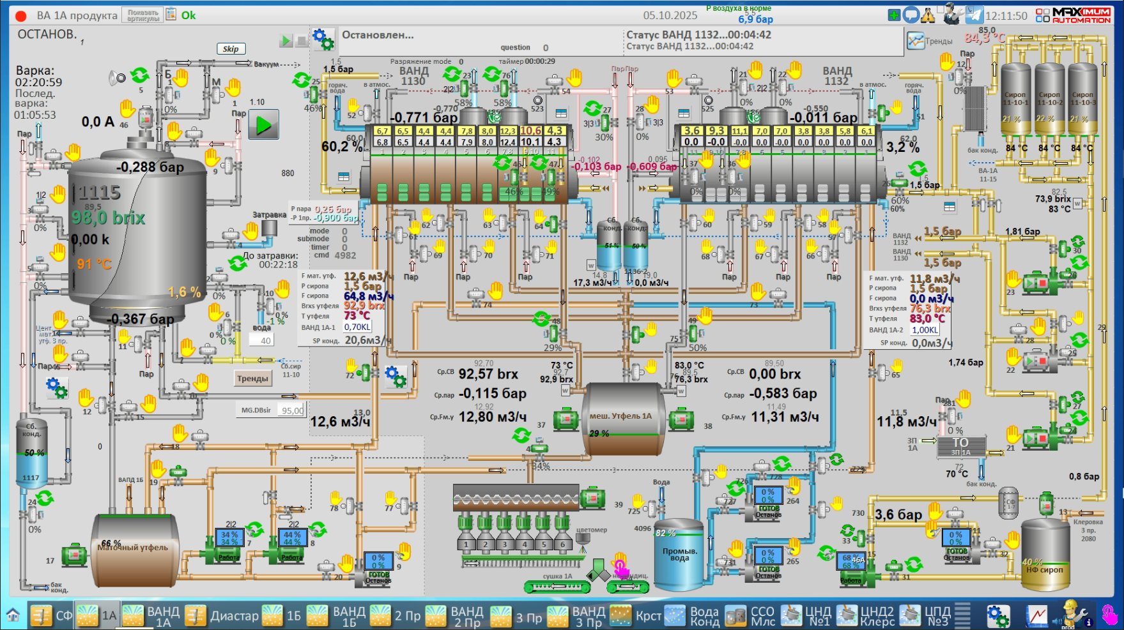
Task: Click the Telegram paper-plane icon
Action: click(974, 15)
